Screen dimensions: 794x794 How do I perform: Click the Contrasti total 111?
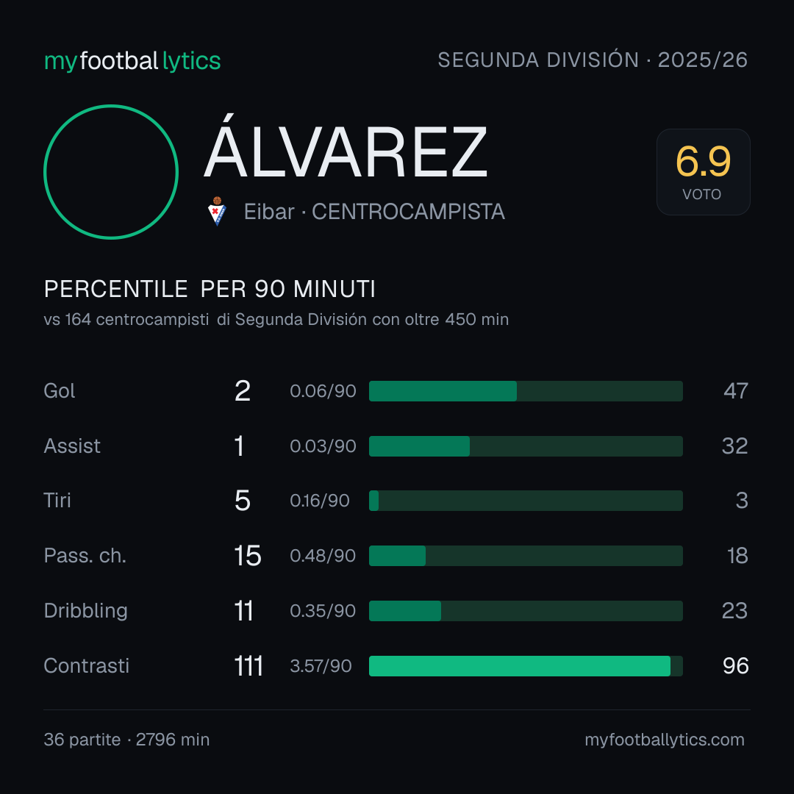click(248, 666)
